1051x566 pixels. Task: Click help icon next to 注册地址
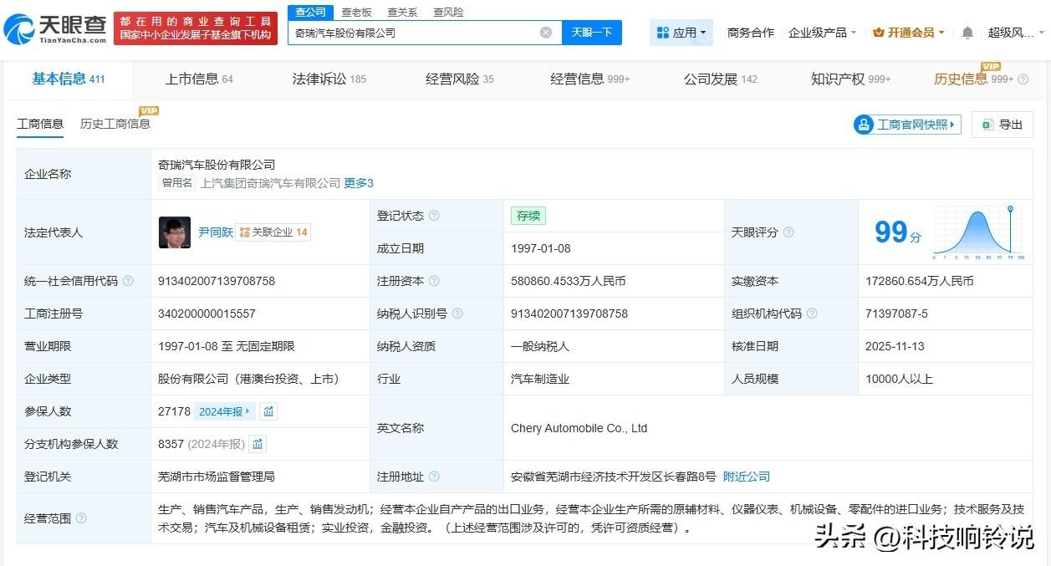click(434, 477)
